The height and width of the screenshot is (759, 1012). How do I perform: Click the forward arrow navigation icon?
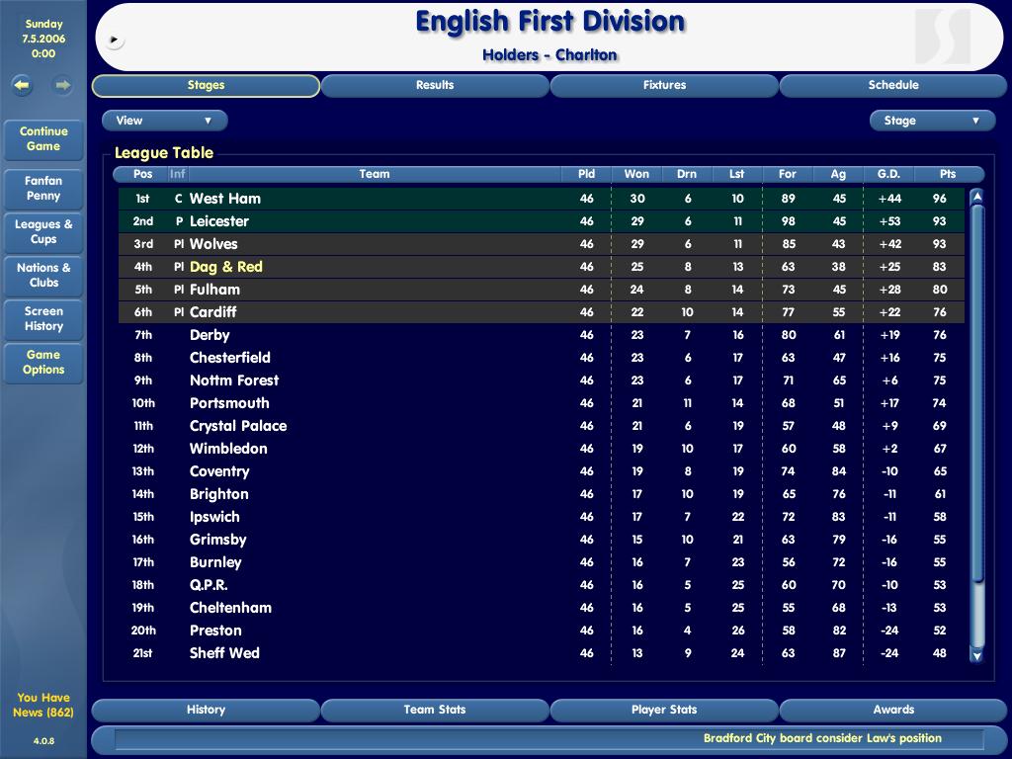(62, 86)
